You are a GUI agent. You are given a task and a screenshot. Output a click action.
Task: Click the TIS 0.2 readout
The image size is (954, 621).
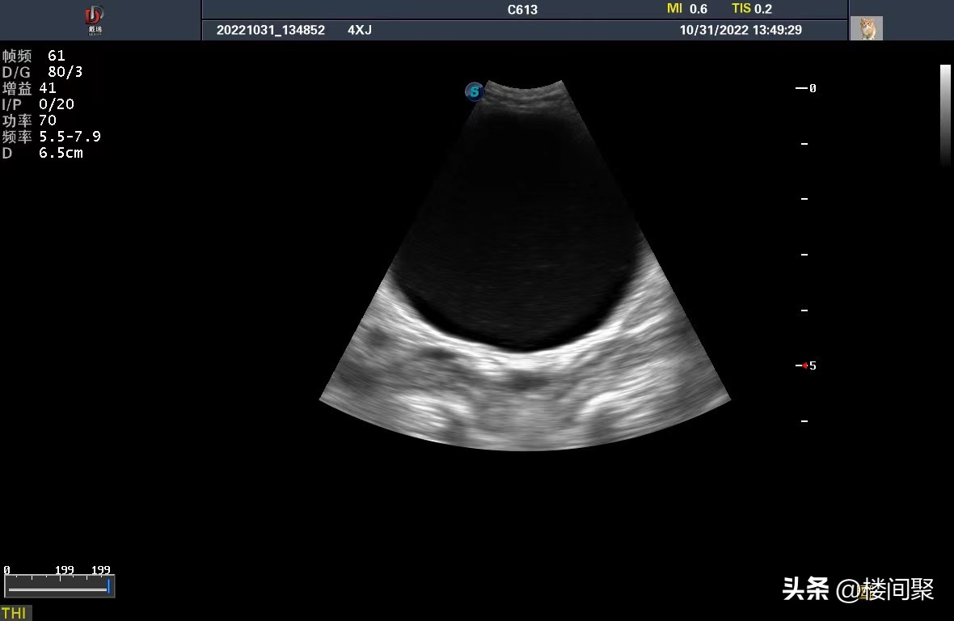pos(751,9)
